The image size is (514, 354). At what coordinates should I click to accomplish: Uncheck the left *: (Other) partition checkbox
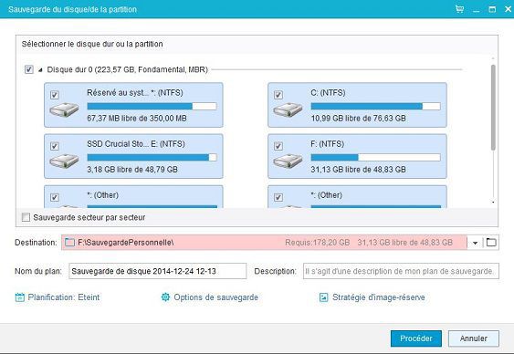(55, 197)
